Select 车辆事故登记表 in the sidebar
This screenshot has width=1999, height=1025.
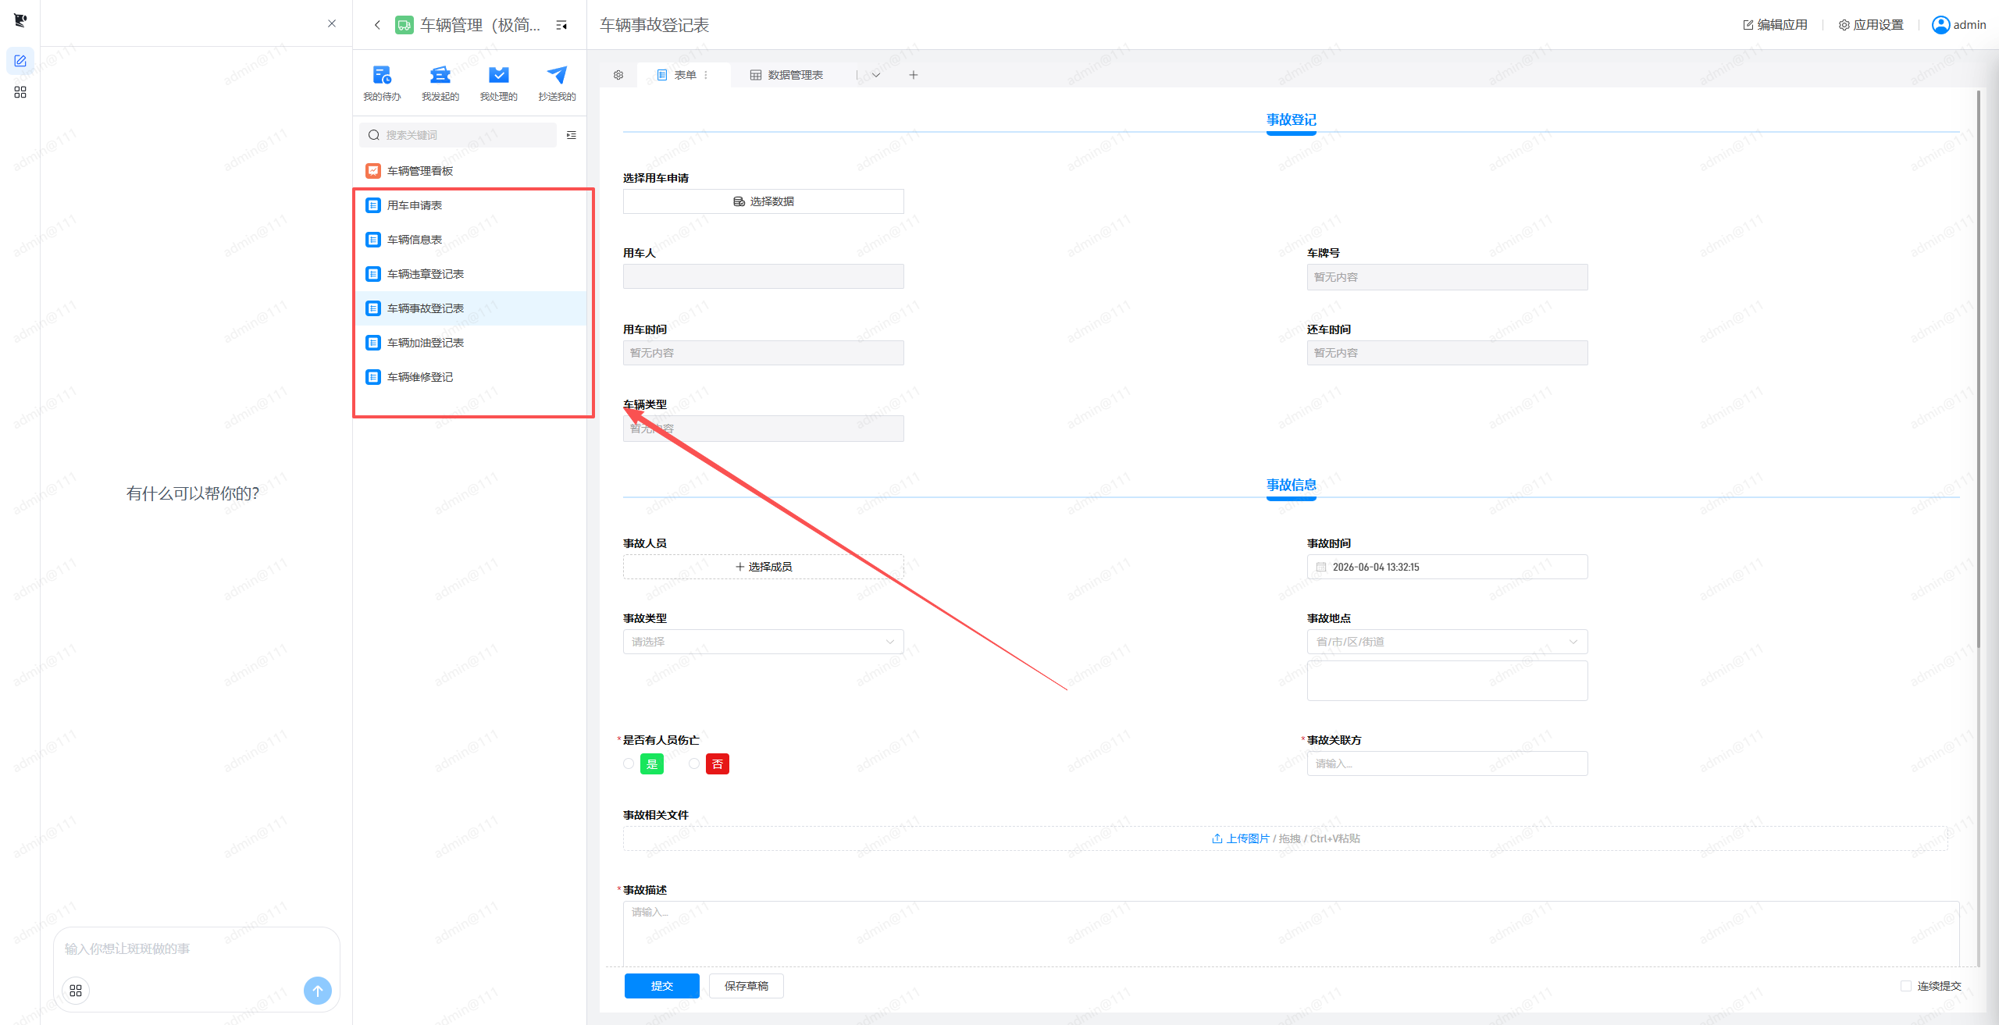pyautogui.click(x=470, y=308)
